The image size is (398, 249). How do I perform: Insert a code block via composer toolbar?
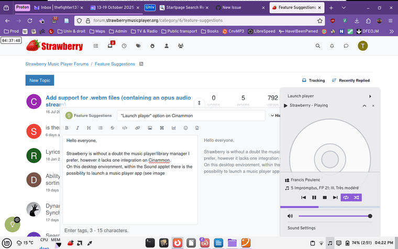(x=125, y=128)
